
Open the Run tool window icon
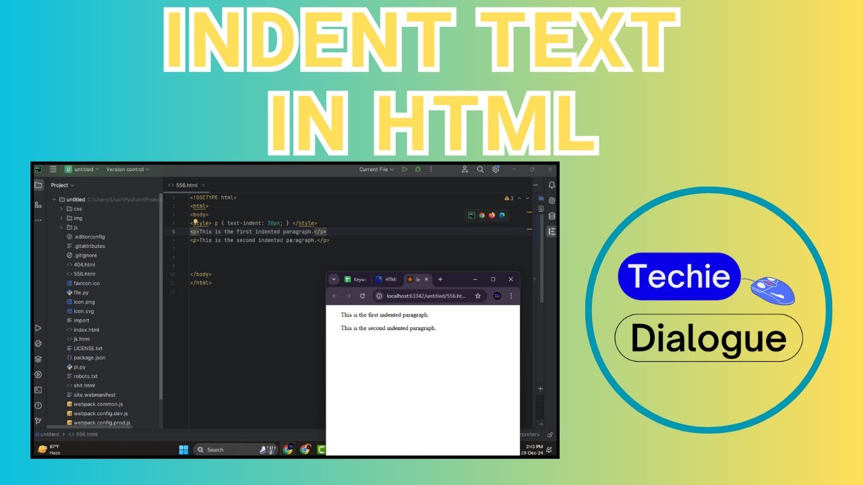[38, 328]
